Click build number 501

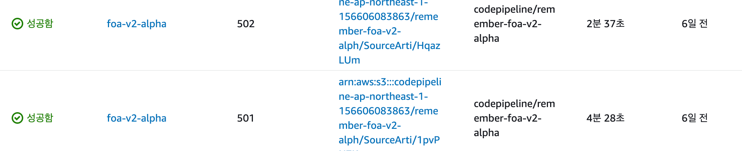246,118
